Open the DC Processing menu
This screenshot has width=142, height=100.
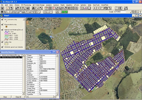coord(26,5)
